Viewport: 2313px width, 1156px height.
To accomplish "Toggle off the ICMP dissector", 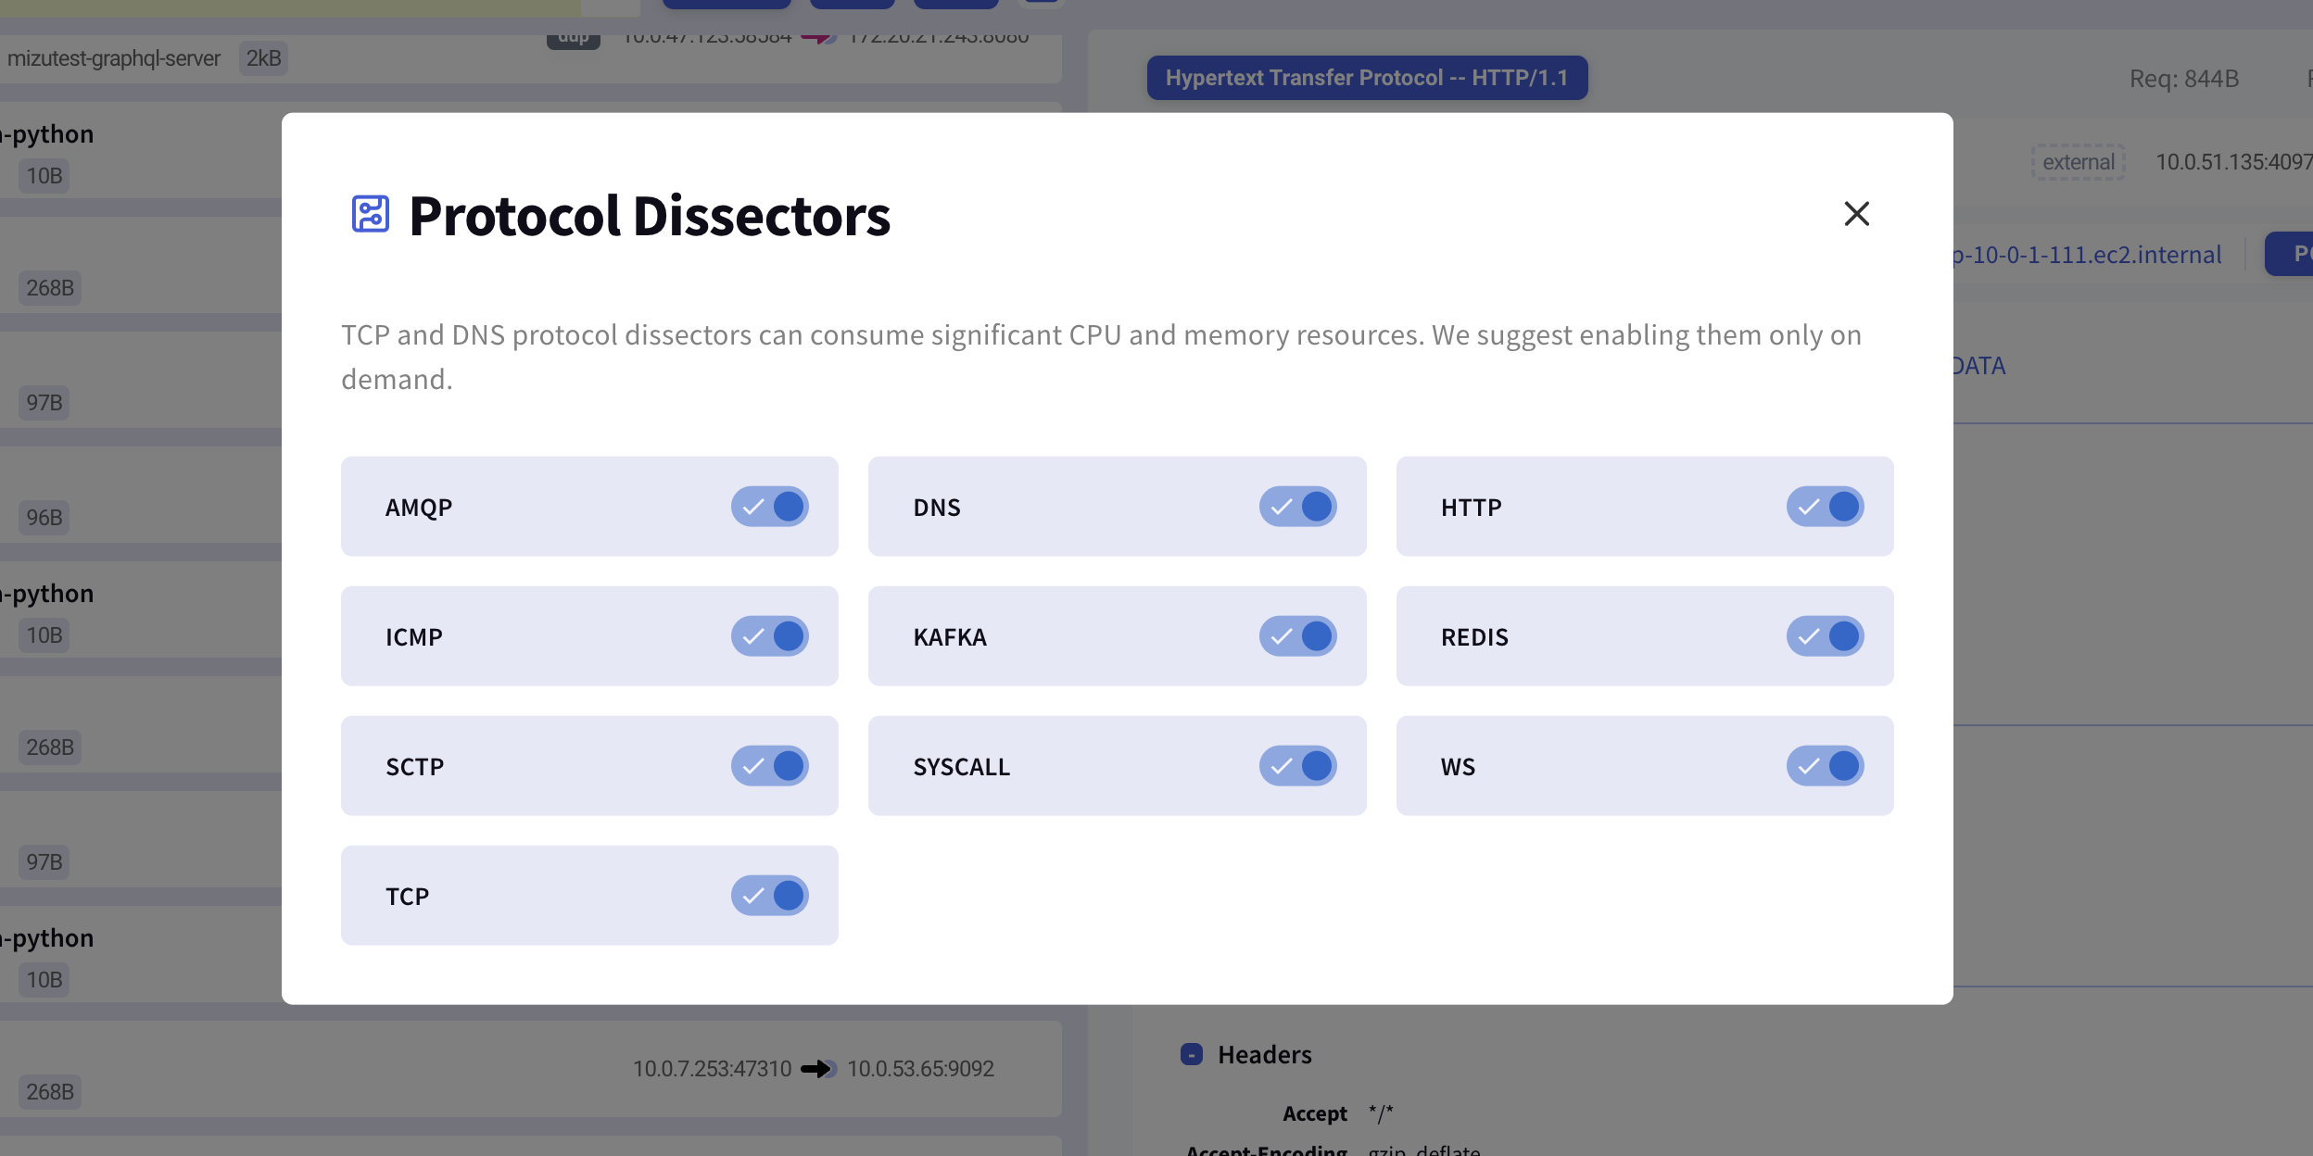I will click(x=771, y=636).
